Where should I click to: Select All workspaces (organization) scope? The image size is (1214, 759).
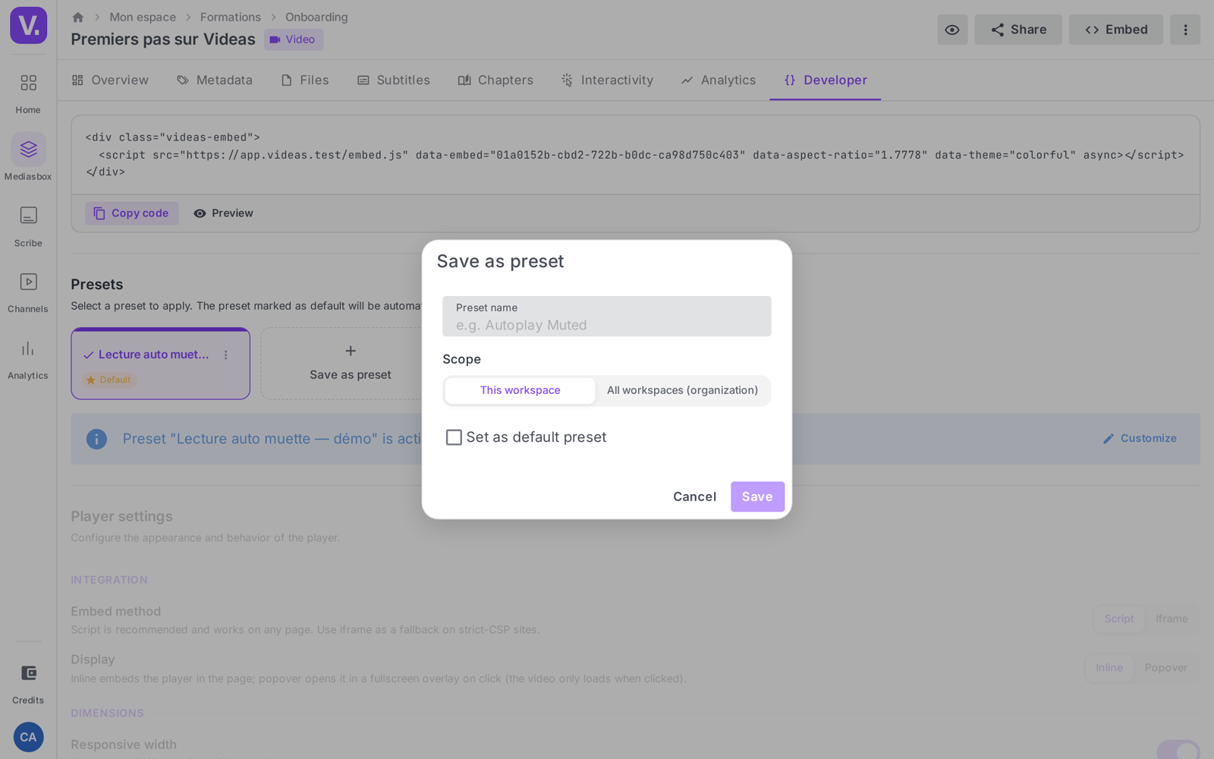pyautogui.click(x=683, y=391)
